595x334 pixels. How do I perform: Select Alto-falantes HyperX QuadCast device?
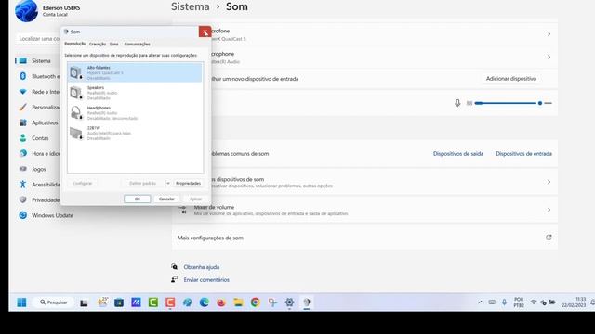pyautogui.click(x=135, y=72)
